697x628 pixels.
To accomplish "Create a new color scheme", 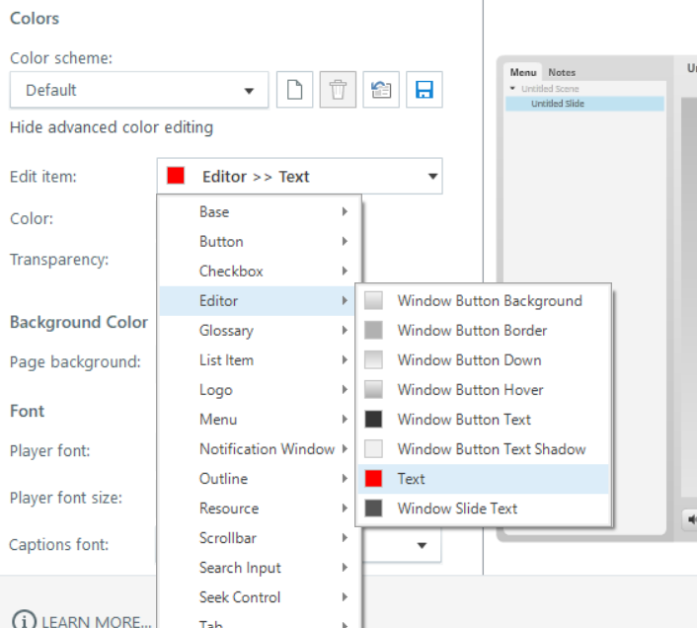I will 294,90.
